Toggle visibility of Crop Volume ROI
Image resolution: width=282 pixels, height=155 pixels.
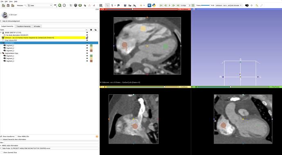tap(87, 40)
